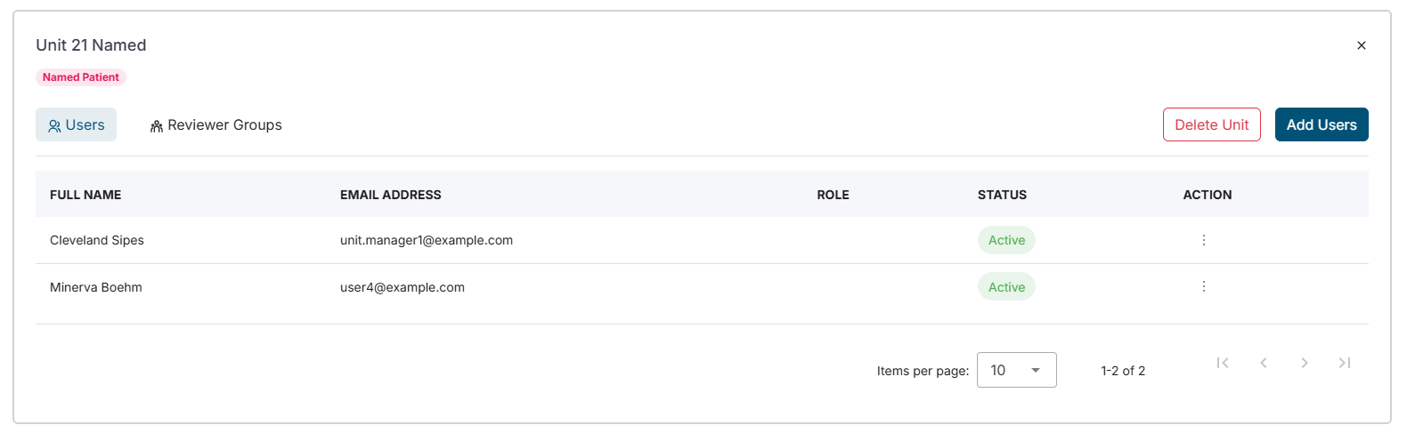Click the Full Name column header
Image resolution: width=1407 pixels, height=441 pixels.
85,195
